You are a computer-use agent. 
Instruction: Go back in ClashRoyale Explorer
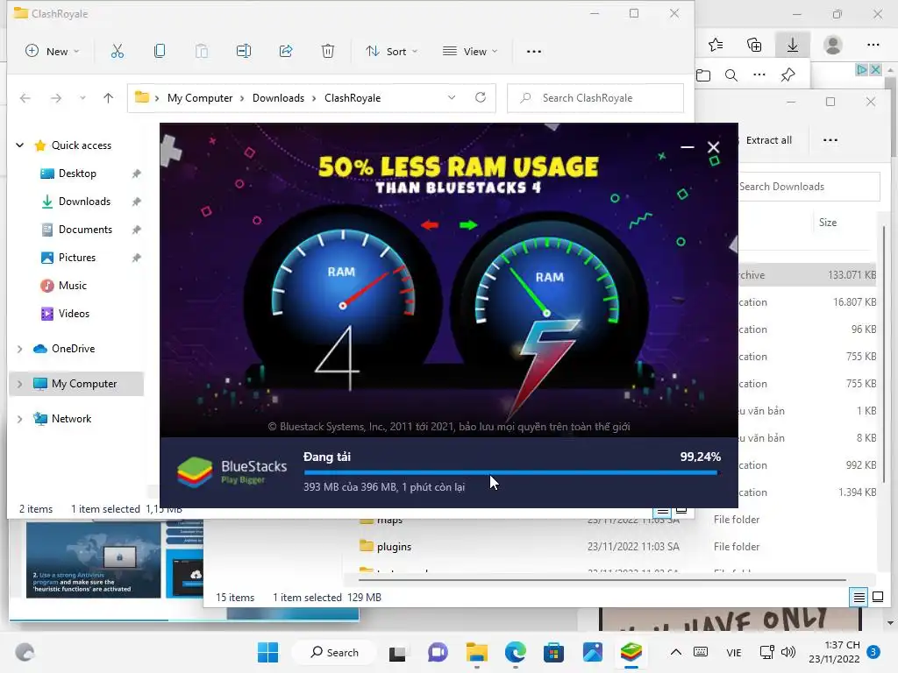click(25, 98)
